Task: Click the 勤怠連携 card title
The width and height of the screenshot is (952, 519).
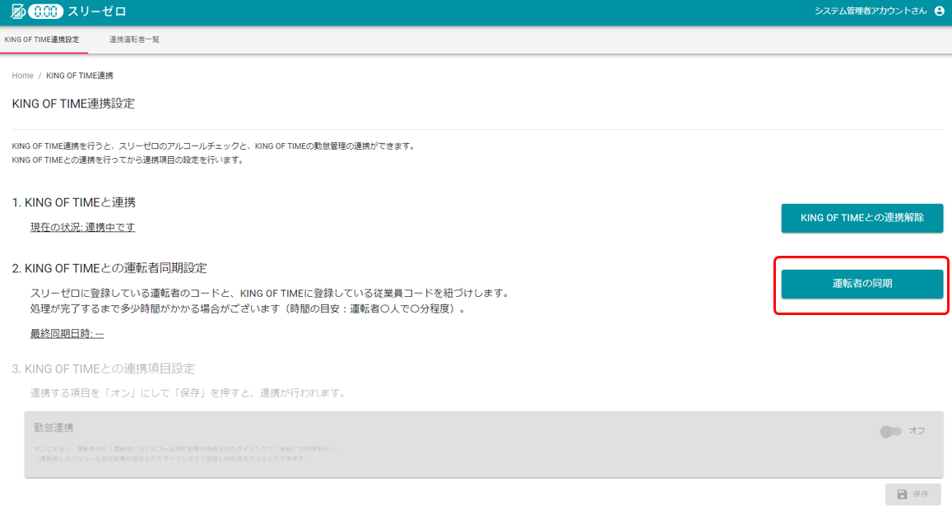Action: pos(53,428)
